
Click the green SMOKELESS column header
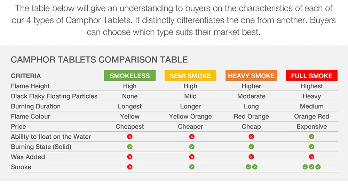[x=129, y=76]
